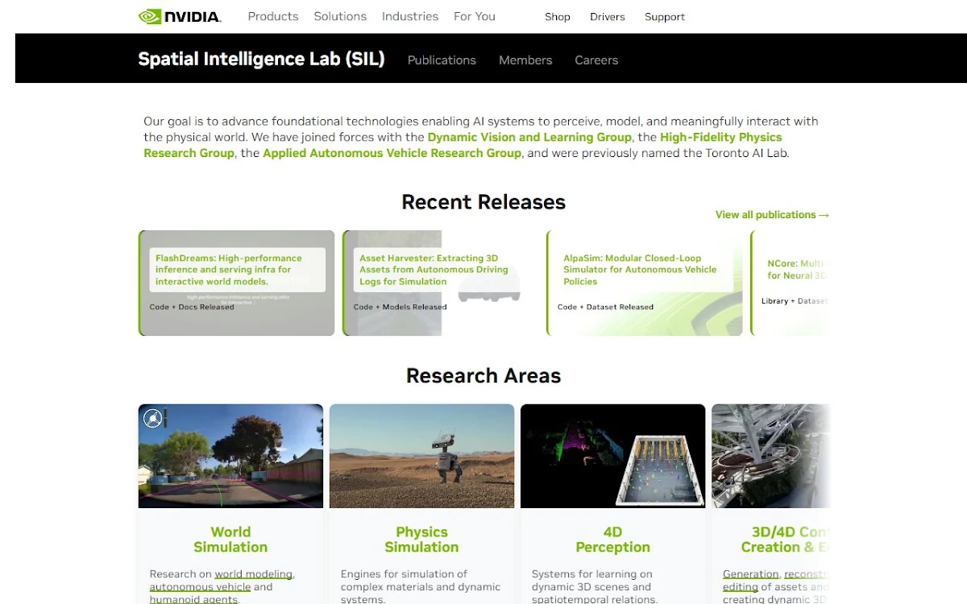Open the Asset Harvester release card
This screenshot has height=604, width=967.
440,283
